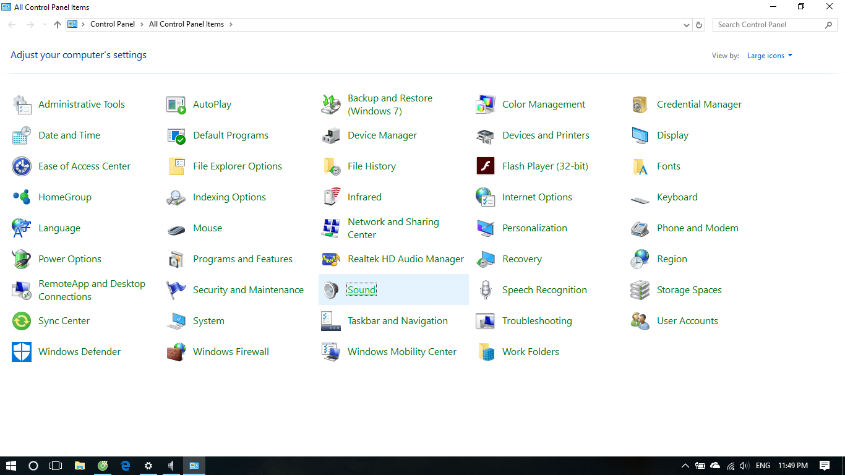Click the Storage Spaces drives icon
Screen dimensions: 845x475
click(640, 290)
